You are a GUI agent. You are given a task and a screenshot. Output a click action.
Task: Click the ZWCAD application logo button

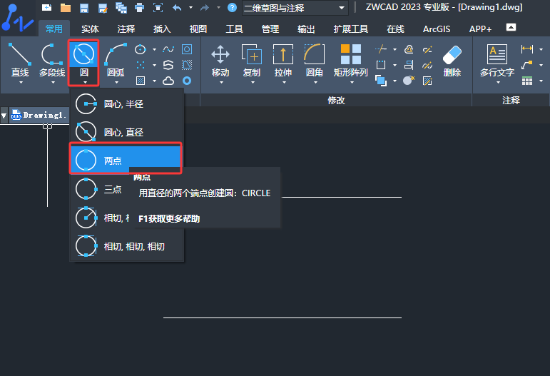coord(18,18)
